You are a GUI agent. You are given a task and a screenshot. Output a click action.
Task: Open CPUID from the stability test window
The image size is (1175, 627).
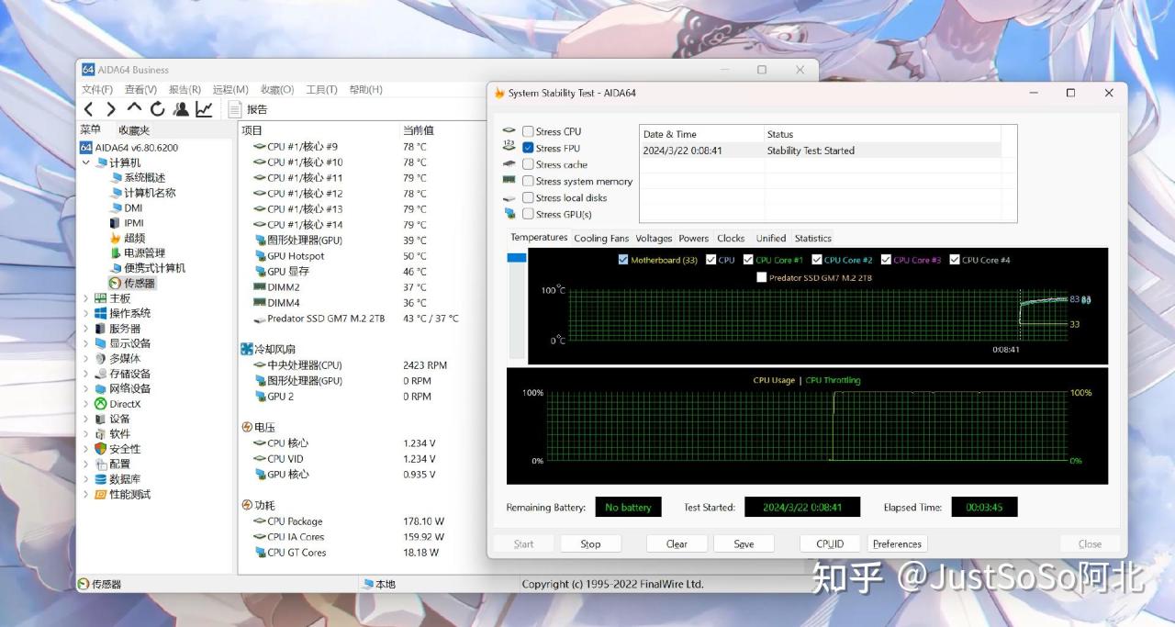[830, 543]
